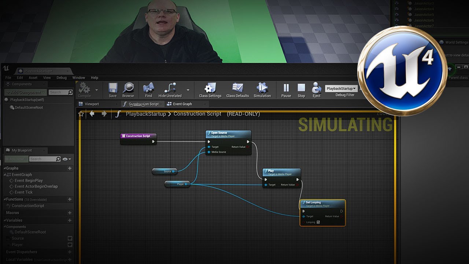Select ConstructionScript under Functions

tap(28, 206)
